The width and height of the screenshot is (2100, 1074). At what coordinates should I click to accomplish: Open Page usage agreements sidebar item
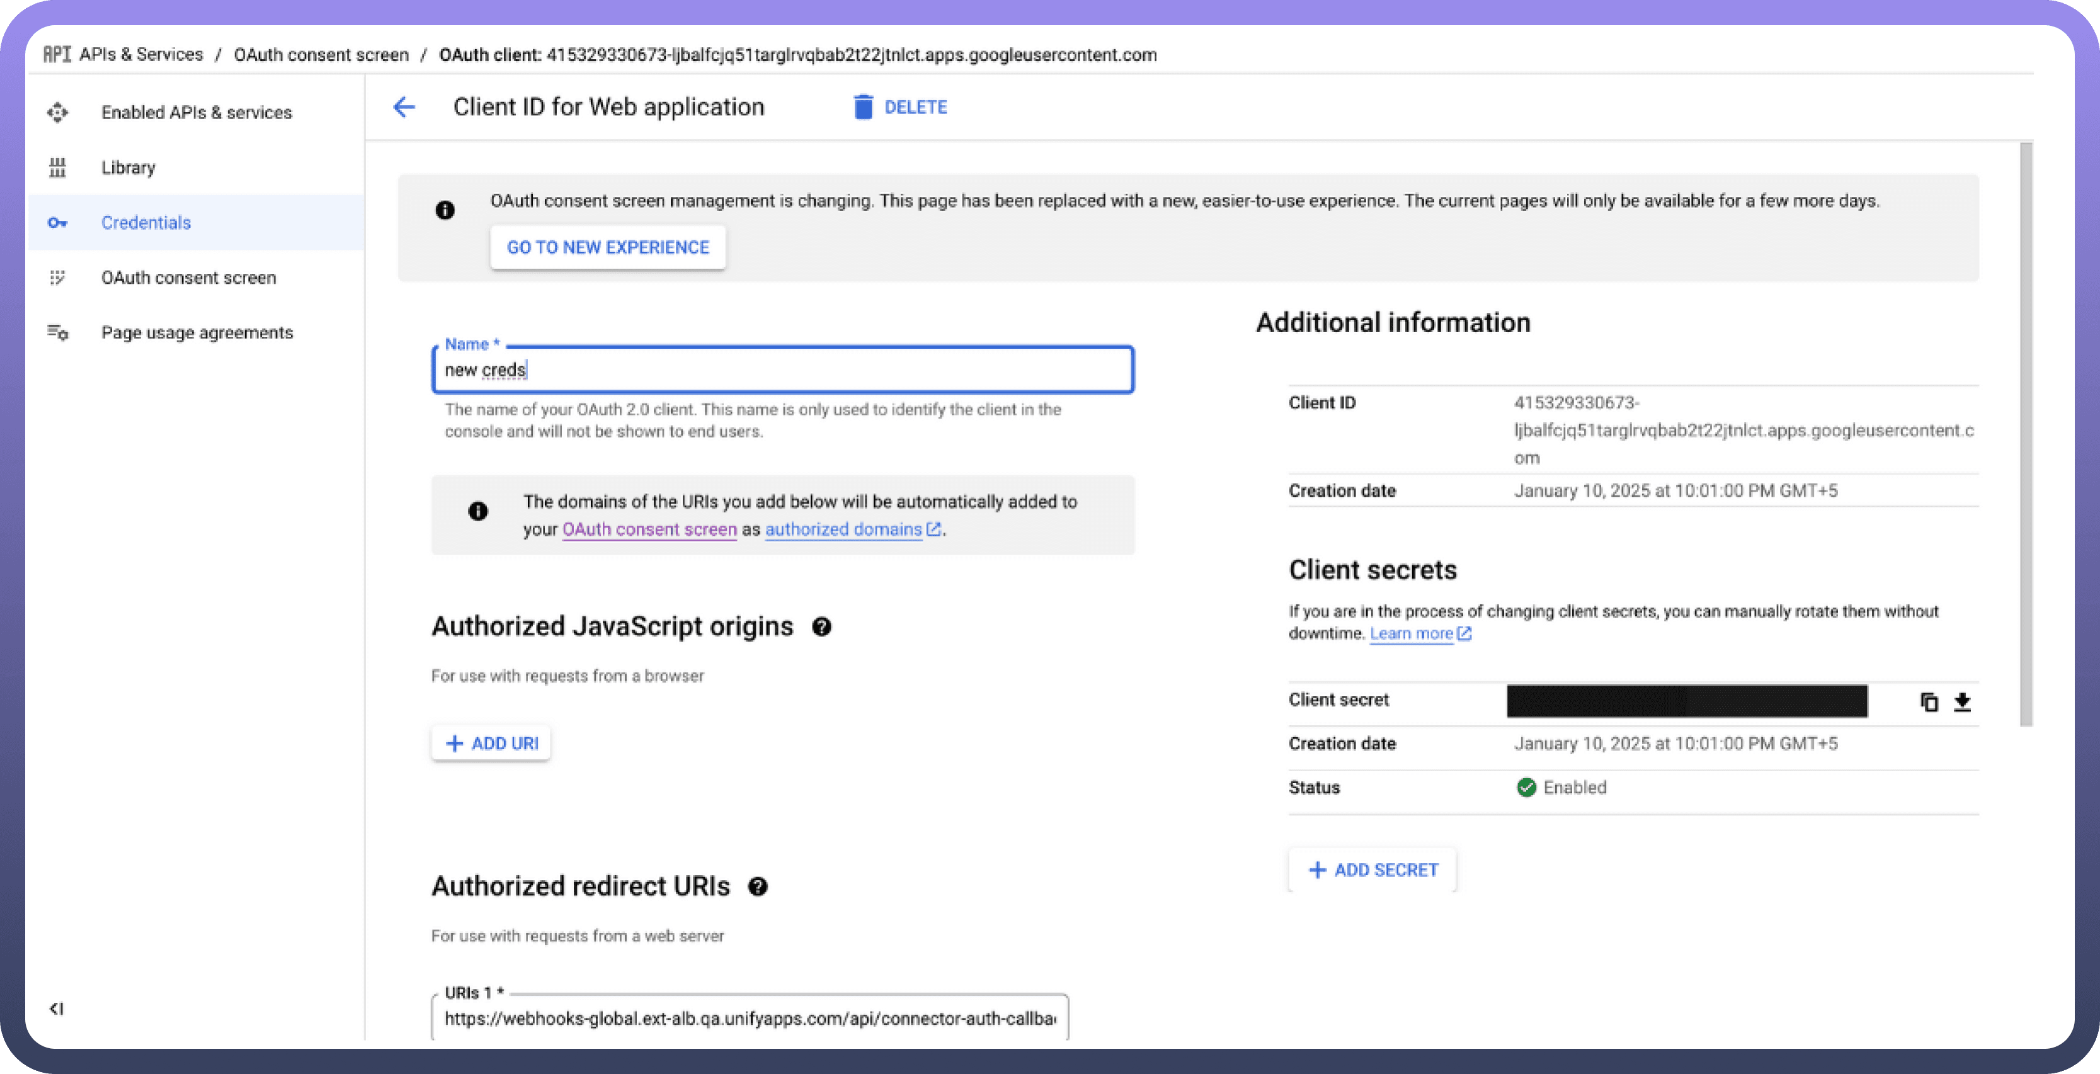point(197,332)
